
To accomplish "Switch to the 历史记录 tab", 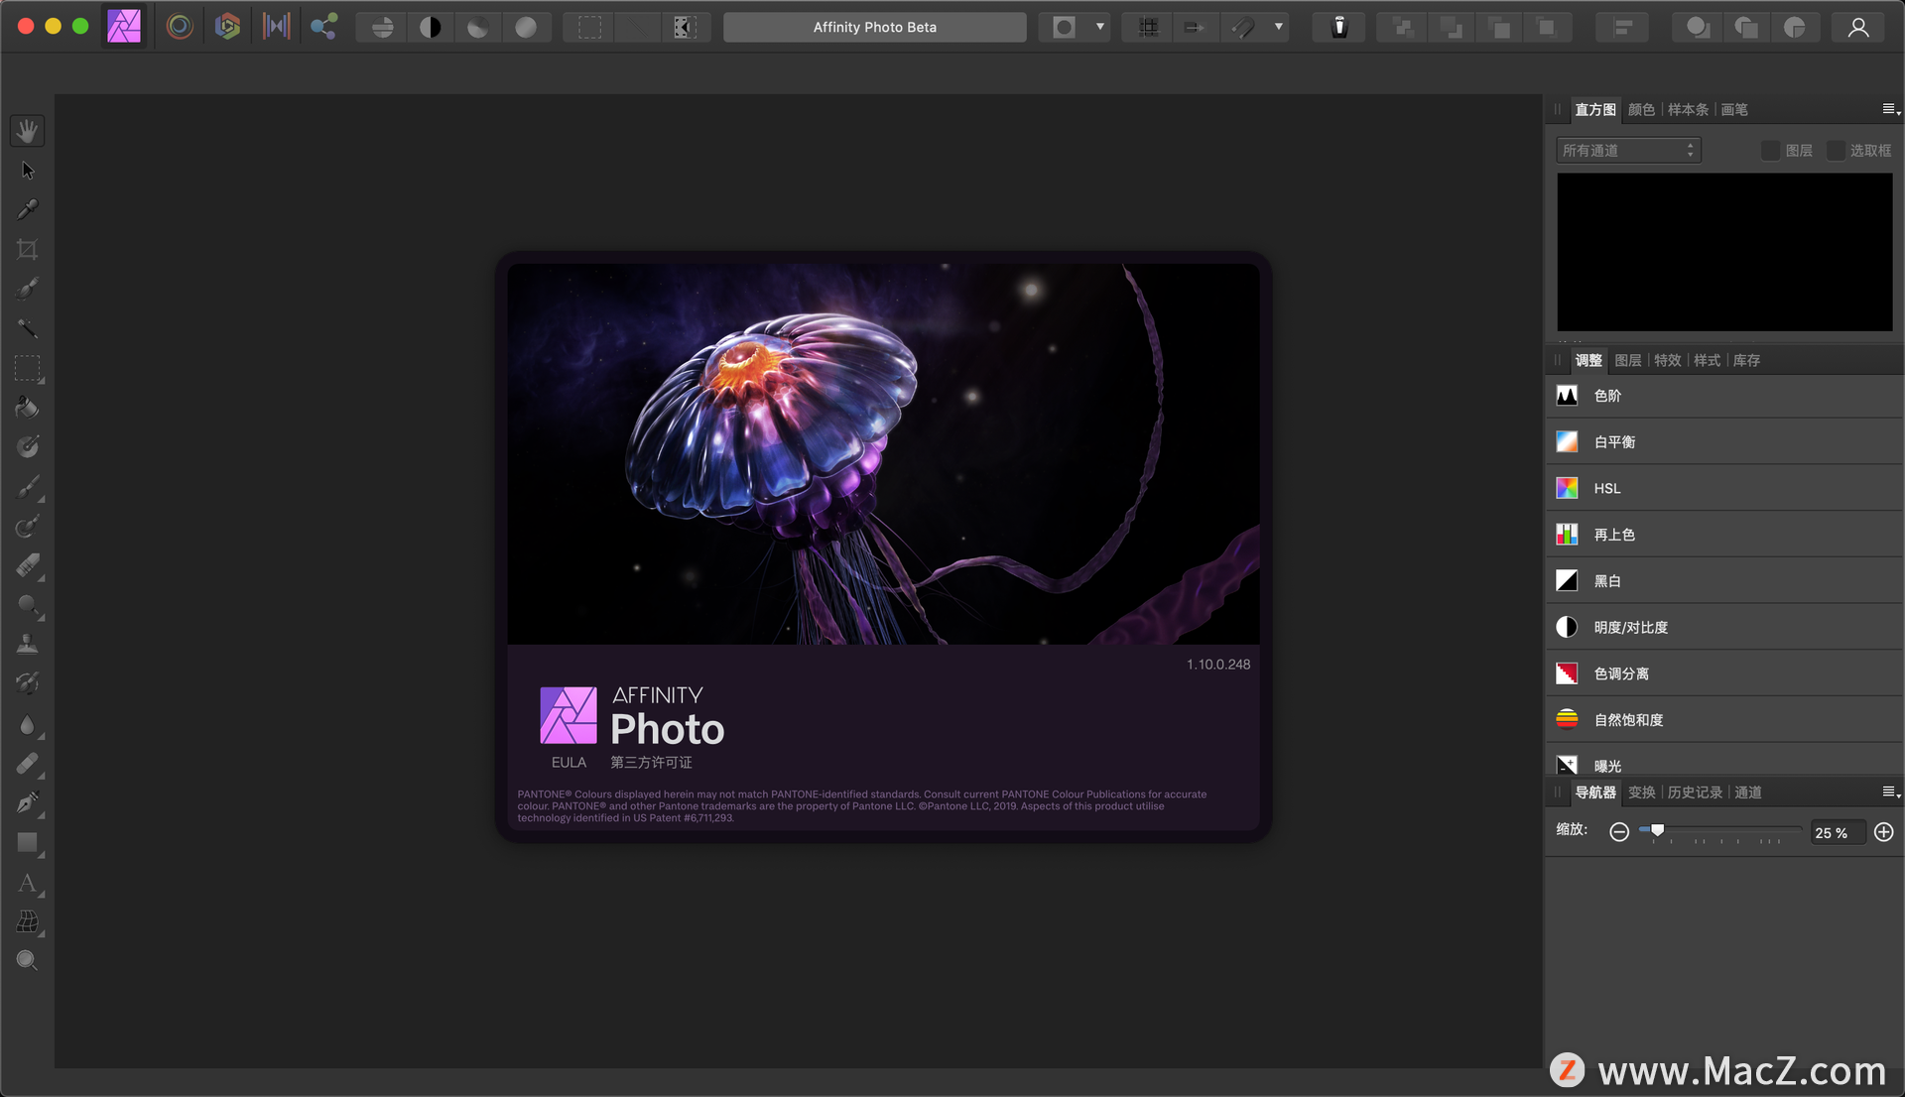I will pos(1695,792).
